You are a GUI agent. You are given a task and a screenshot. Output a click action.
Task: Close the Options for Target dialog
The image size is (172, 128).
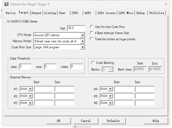click(x=166, y=4)
